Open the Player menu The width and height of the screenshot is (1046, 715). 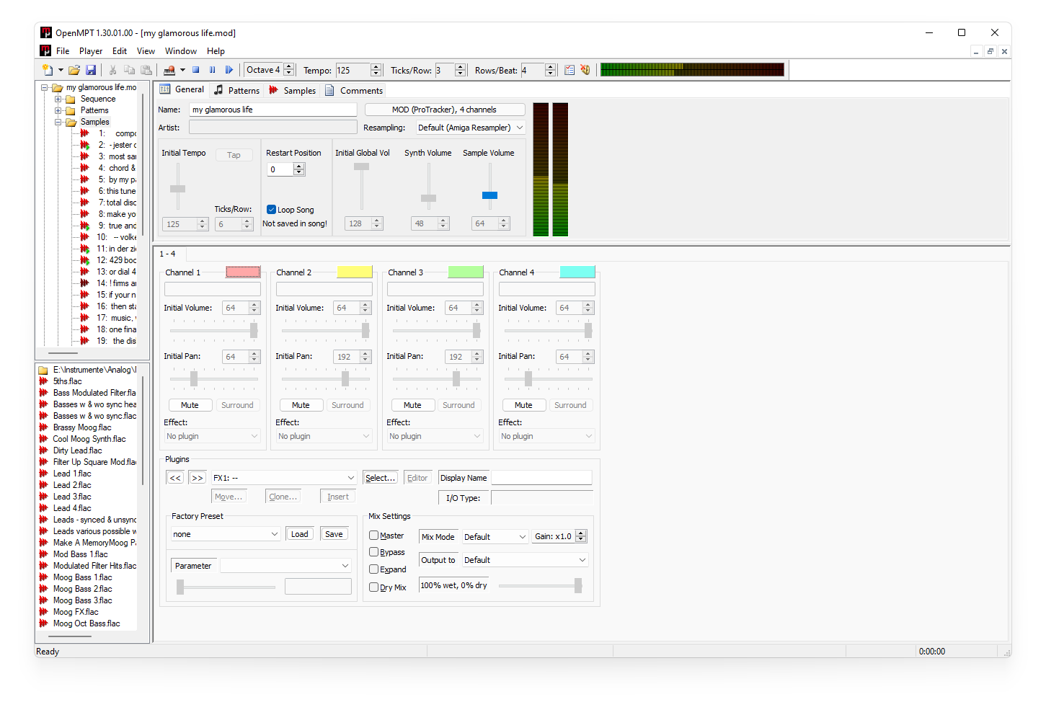pos(91,51)
